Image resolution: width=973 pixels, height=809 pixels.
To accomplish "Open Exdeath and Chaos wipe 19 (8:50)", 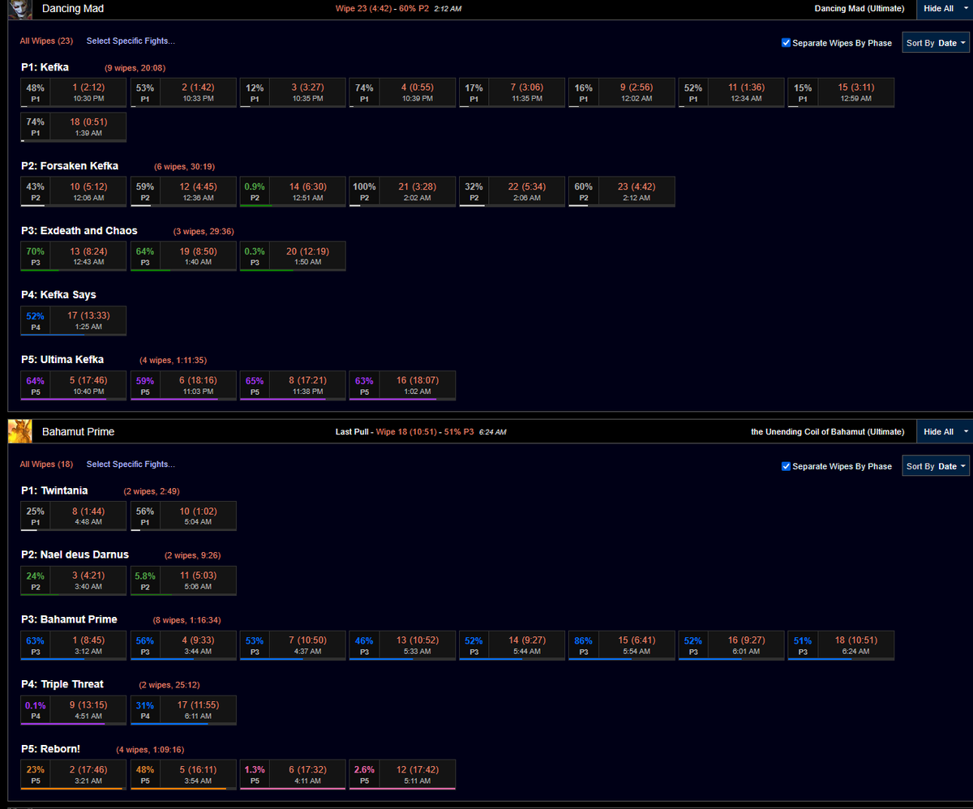I will [184, 256].
